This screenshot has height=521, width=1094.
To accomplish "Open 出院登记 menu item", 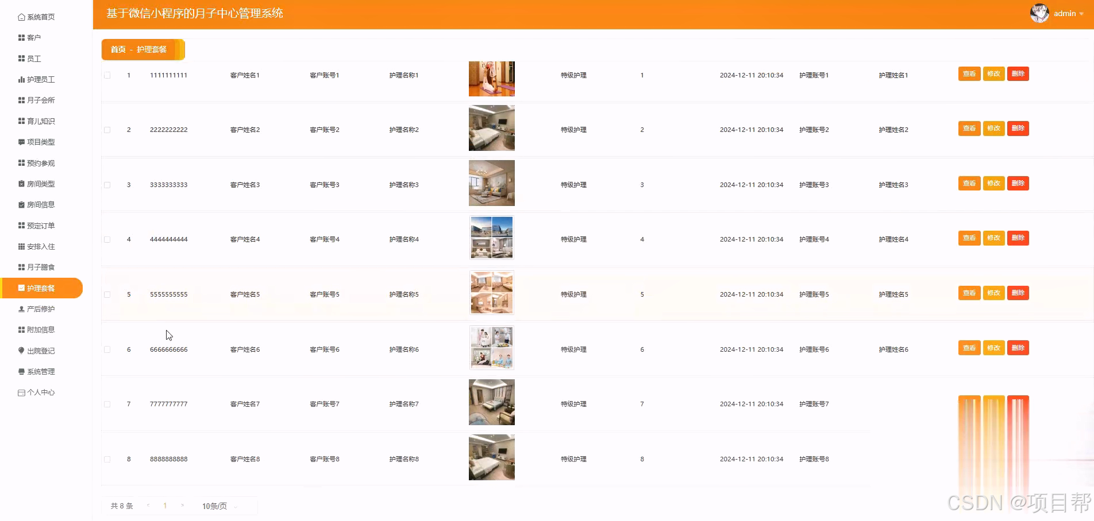I will coord(41,351).
